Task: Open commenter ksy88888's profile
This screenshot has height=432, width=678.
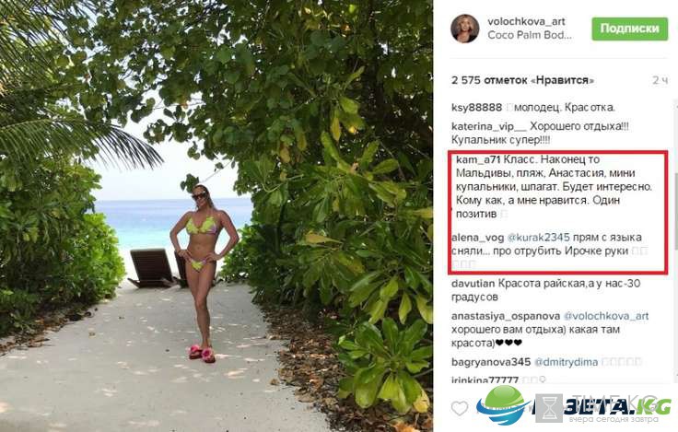Action: tap(476, 107)
